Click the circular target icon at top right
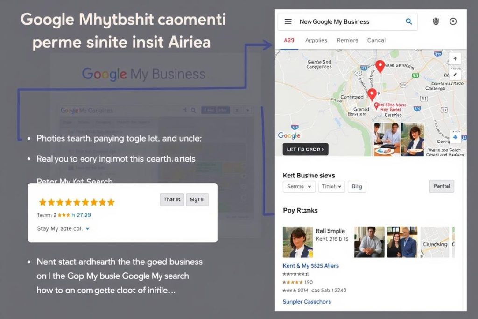This screenshot has height=319, width=478. [x=453, y=21]
